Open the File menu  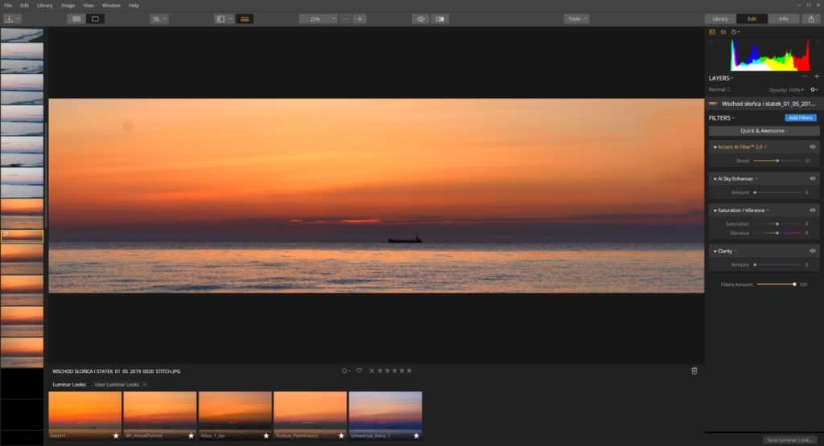[x=8, y=6]
